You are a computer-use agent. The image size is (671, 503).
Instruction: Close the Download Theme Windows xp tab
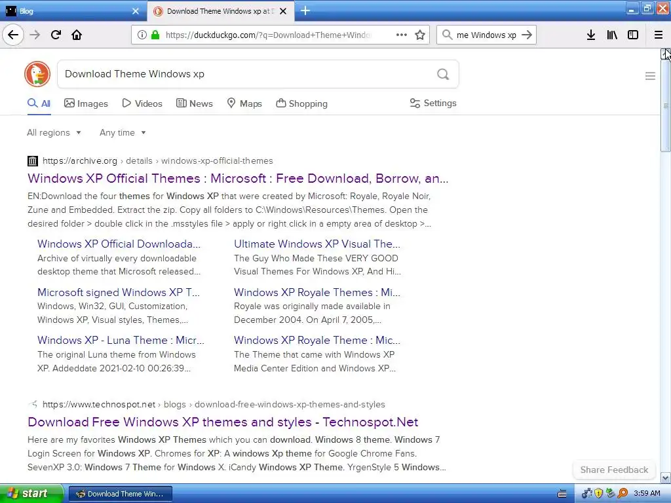283,11
